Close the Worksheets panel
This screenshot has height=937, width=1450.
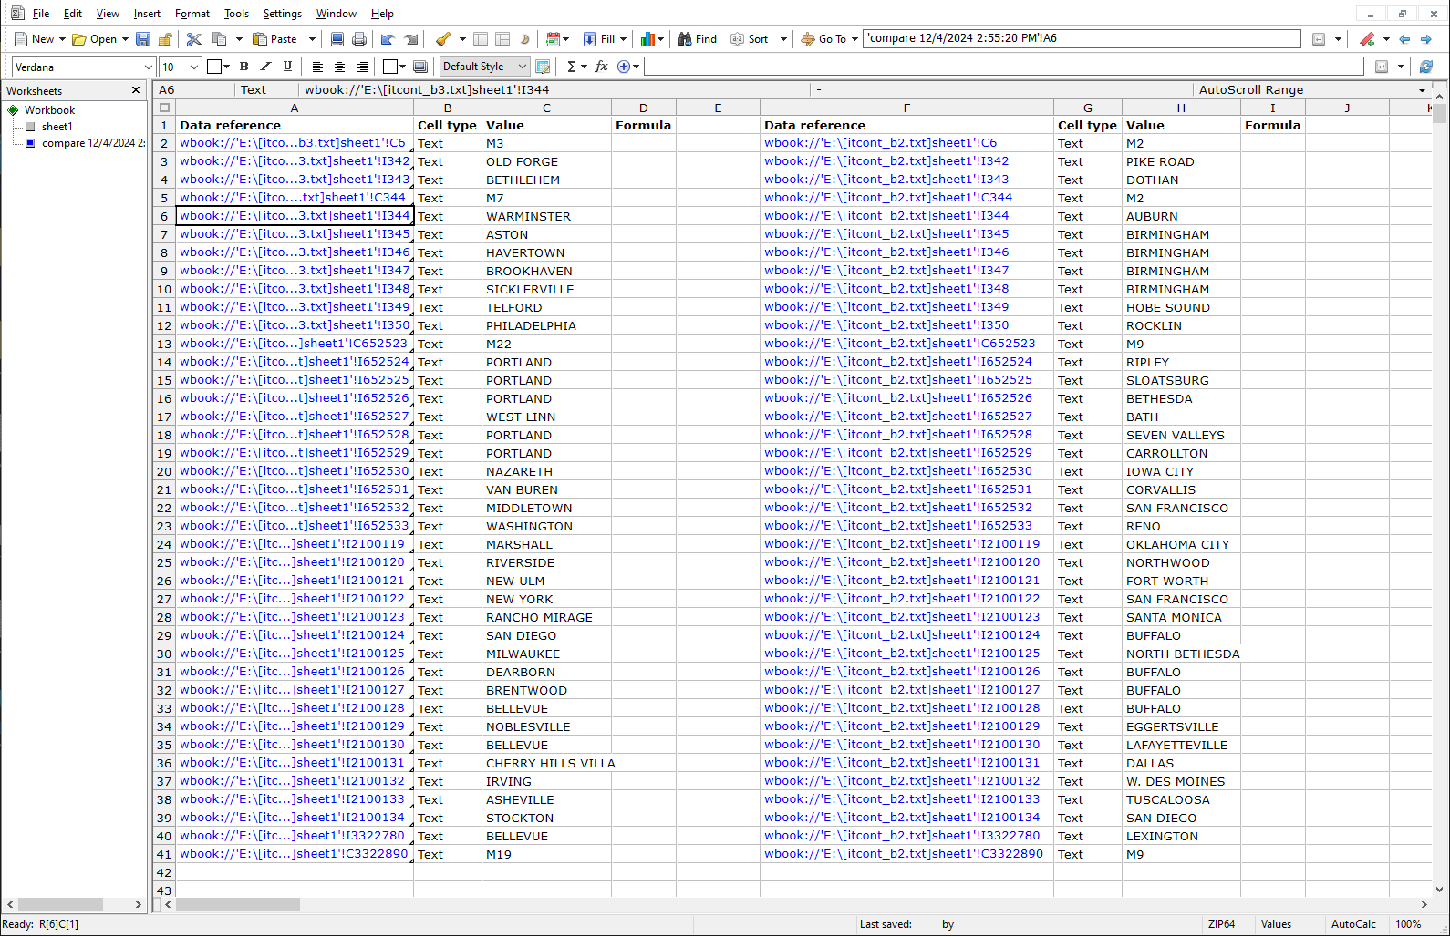(x=136, y=90)
